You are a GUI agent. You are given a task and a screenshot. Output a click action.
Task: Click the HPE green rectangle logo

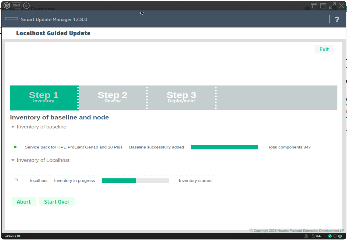(12, 19)
